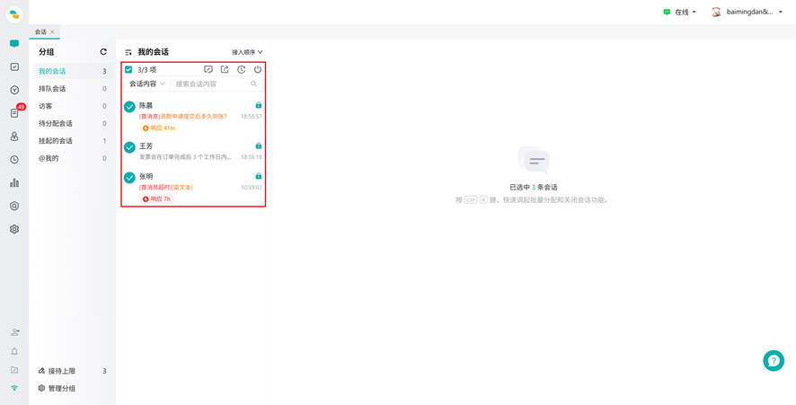The image size is (796, 405).
Task: Open the 在线 status dropdown
Action: [680, 13]
